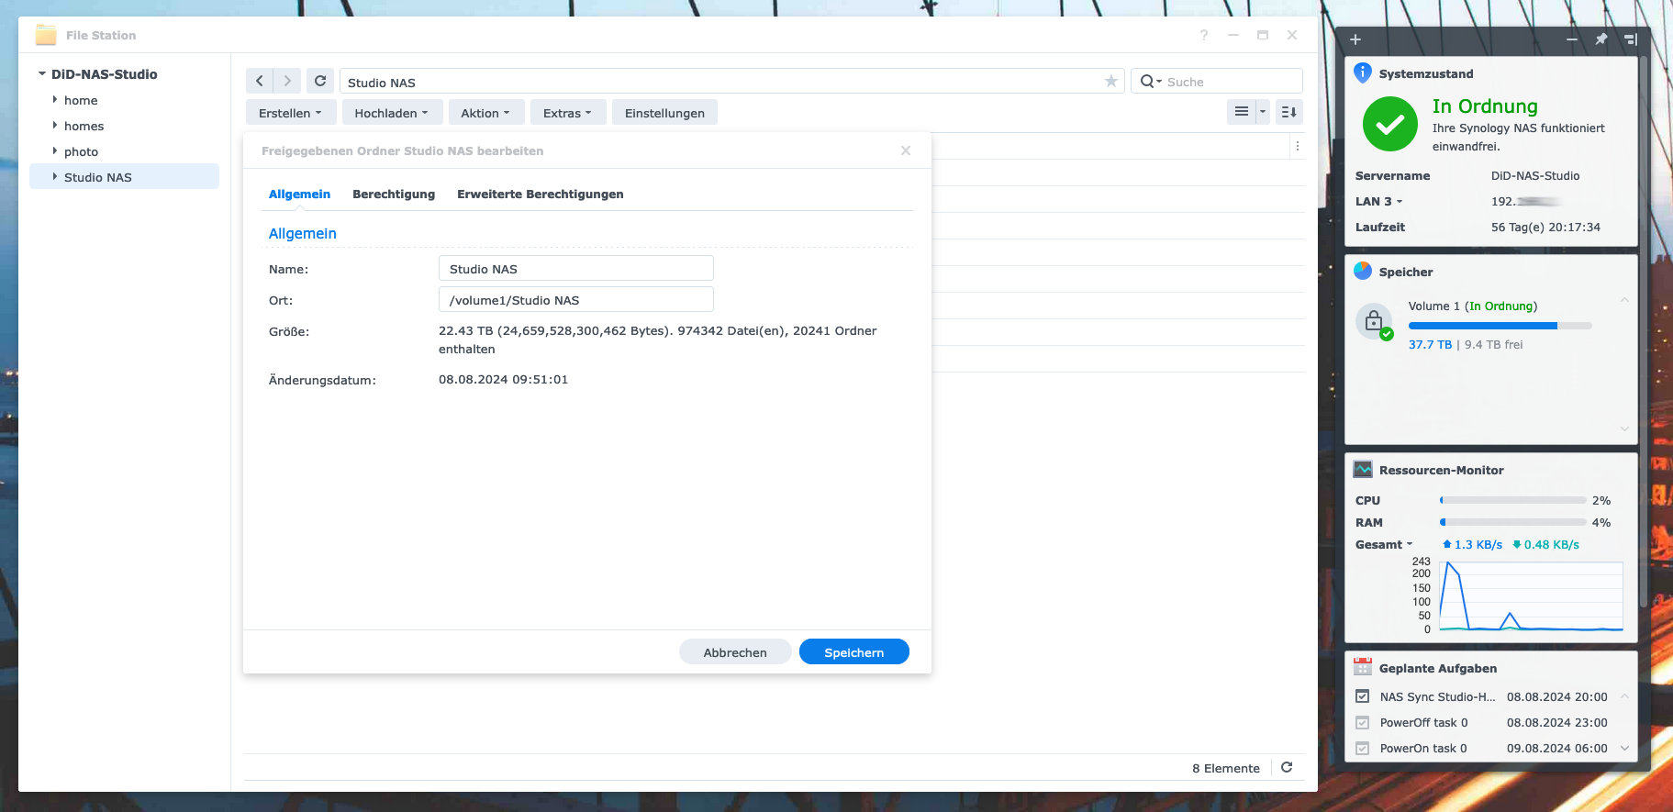Minimize the widget panel

1572,39
